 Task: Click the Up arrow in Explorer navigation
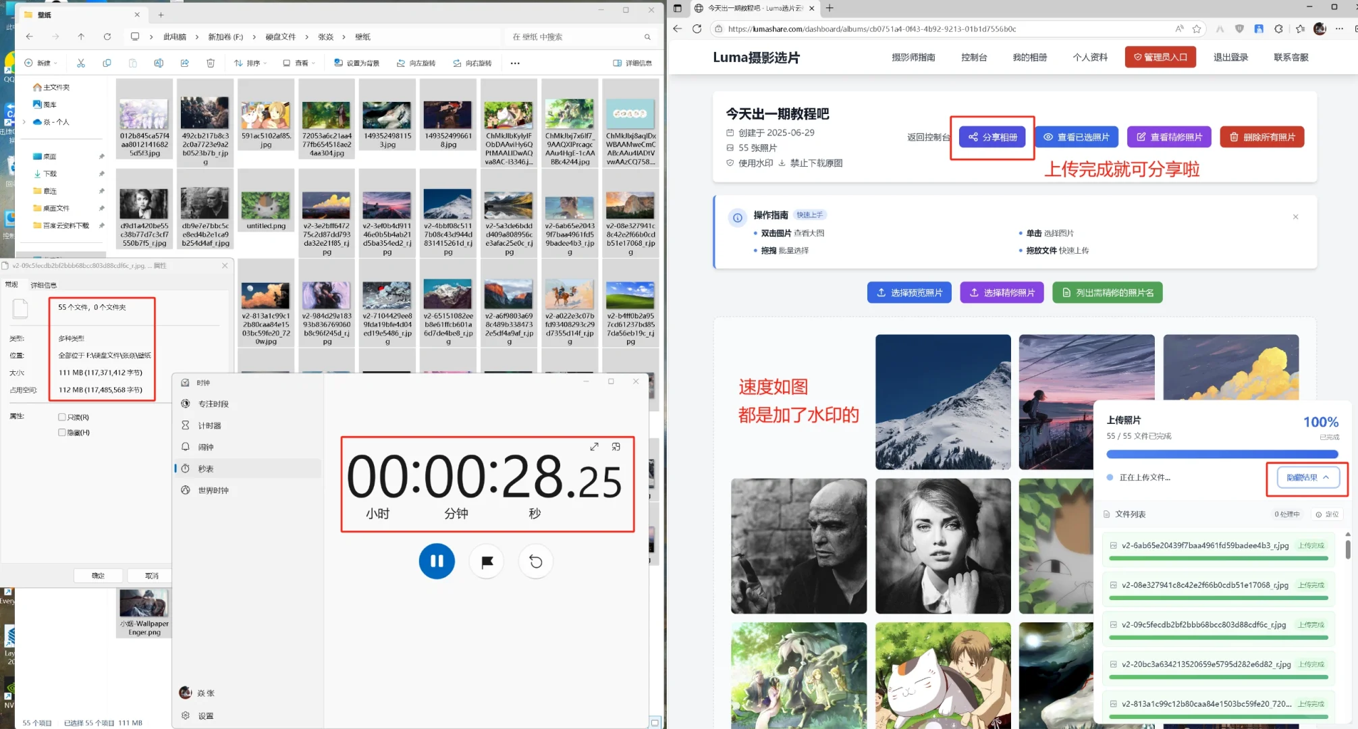(81, 36)
